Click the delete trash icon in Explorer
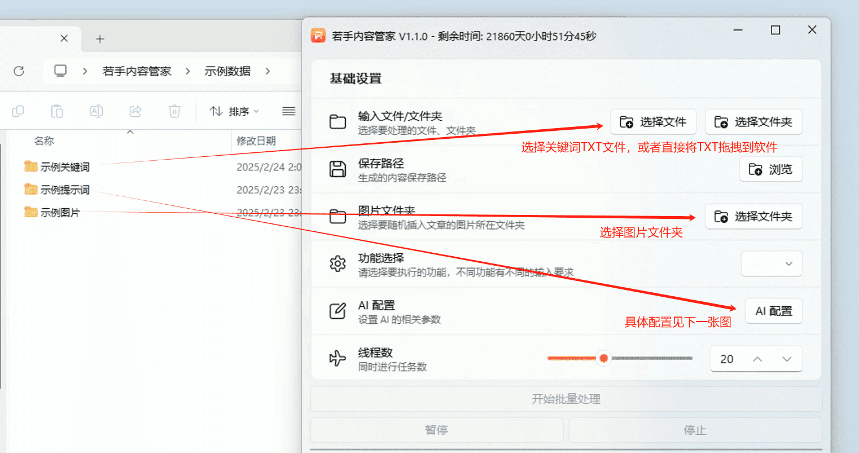Viewport: 859px width, 453px height. 174,111
